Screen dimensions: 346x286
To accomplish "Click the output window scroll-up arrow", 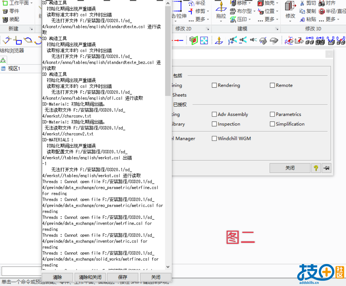I will pos(168,3).
